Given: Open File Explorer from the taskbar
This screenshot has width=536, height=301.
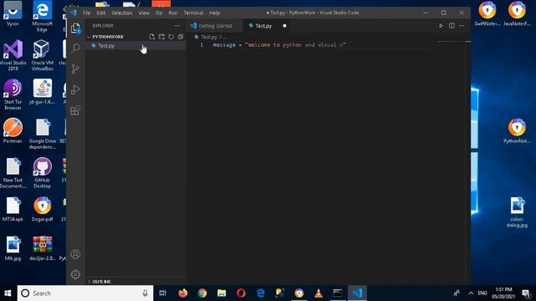Looking at the screenshot, I should (x=221, y=293).
